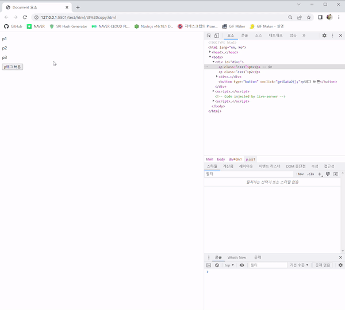Click the body breadcrumb
Viewport: 345px width, 310px height.
point(221,159)
